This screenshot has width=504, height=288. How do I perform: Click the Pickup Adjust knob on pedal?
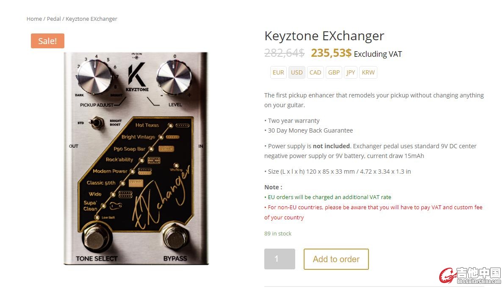[94, 78]
